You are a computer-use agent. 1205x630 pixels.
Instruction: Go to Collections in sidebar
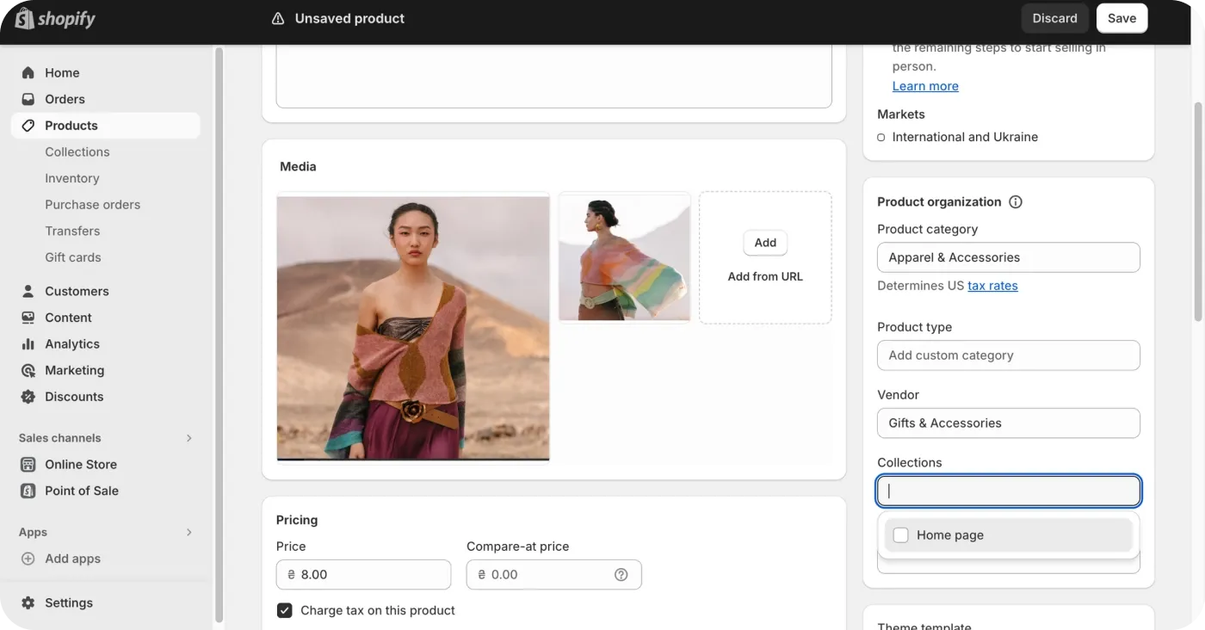(77, 151)
